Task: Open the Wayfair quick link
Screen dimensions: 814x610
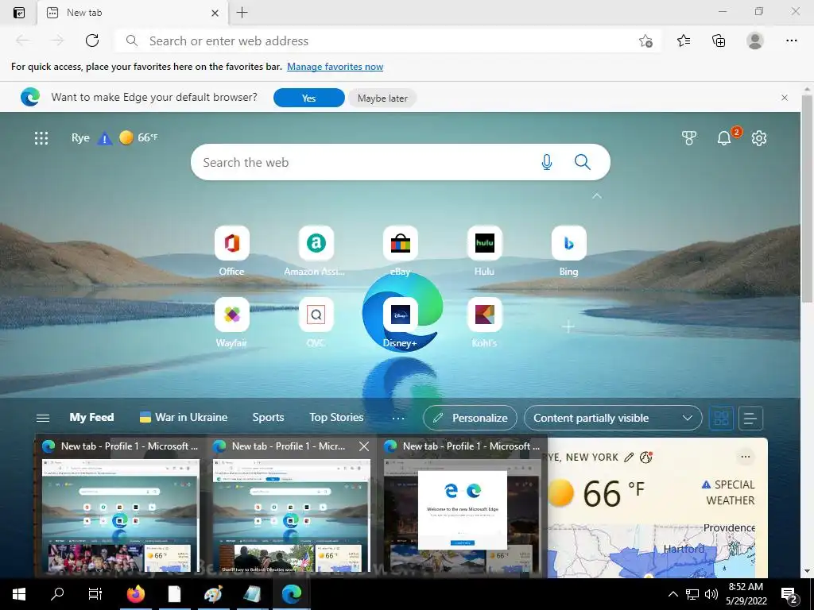Action: point(231,322)
